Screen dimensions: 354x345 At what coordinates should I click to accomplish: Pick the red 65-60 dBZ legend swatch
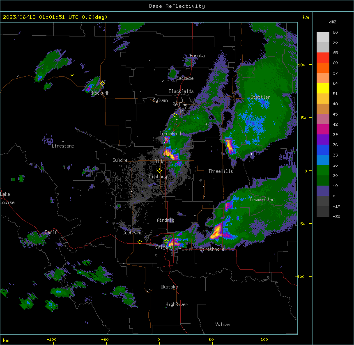tap(323, 58)
